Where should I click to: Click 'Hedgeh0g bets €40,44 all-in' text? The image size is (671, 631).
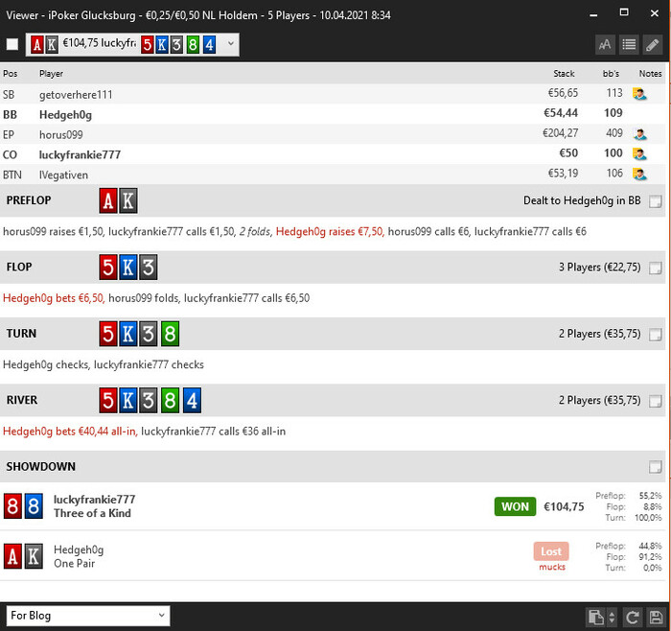[70, 432]
